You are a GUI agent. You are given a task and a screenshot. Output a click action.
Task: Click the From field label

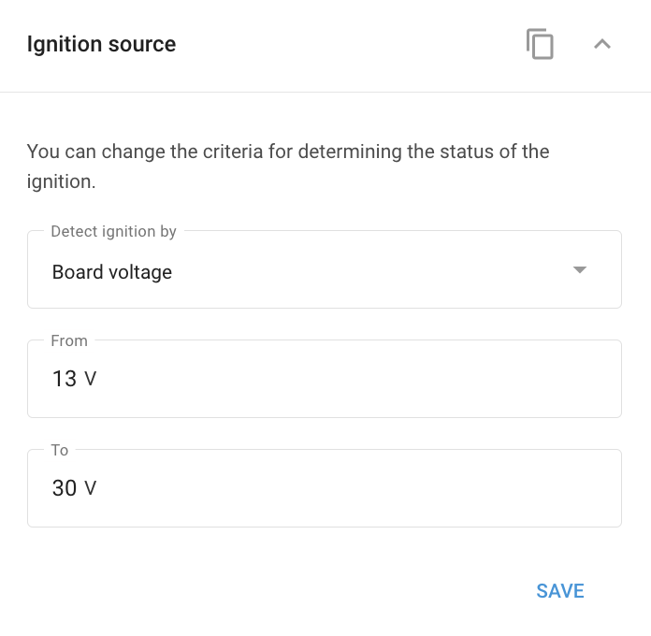[69, 340]
